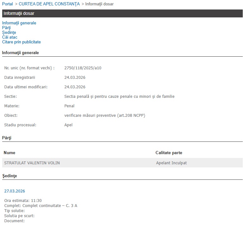Open CURTEA DE APEL CONSTANȚA breadcrumb link
The height and width of the screenshot is (226, 245).
coord(49,4)
